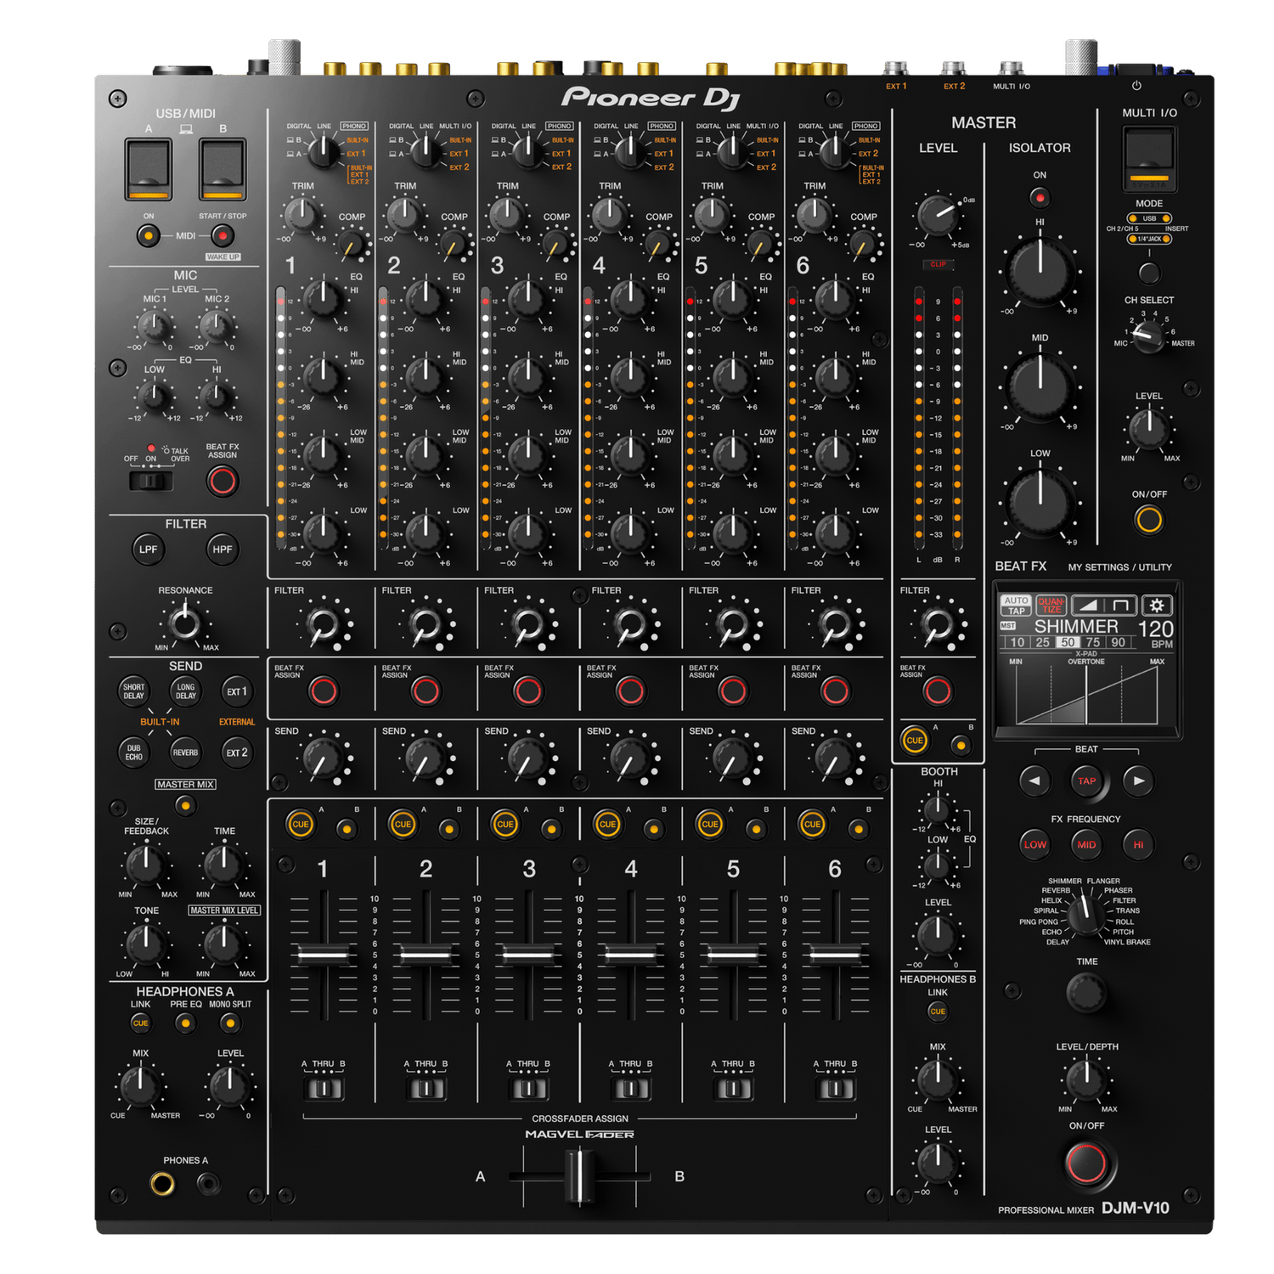Select the HI FX frequency button
Viewport: 1274px width, 1274px height.
[x=1138, y=844]
